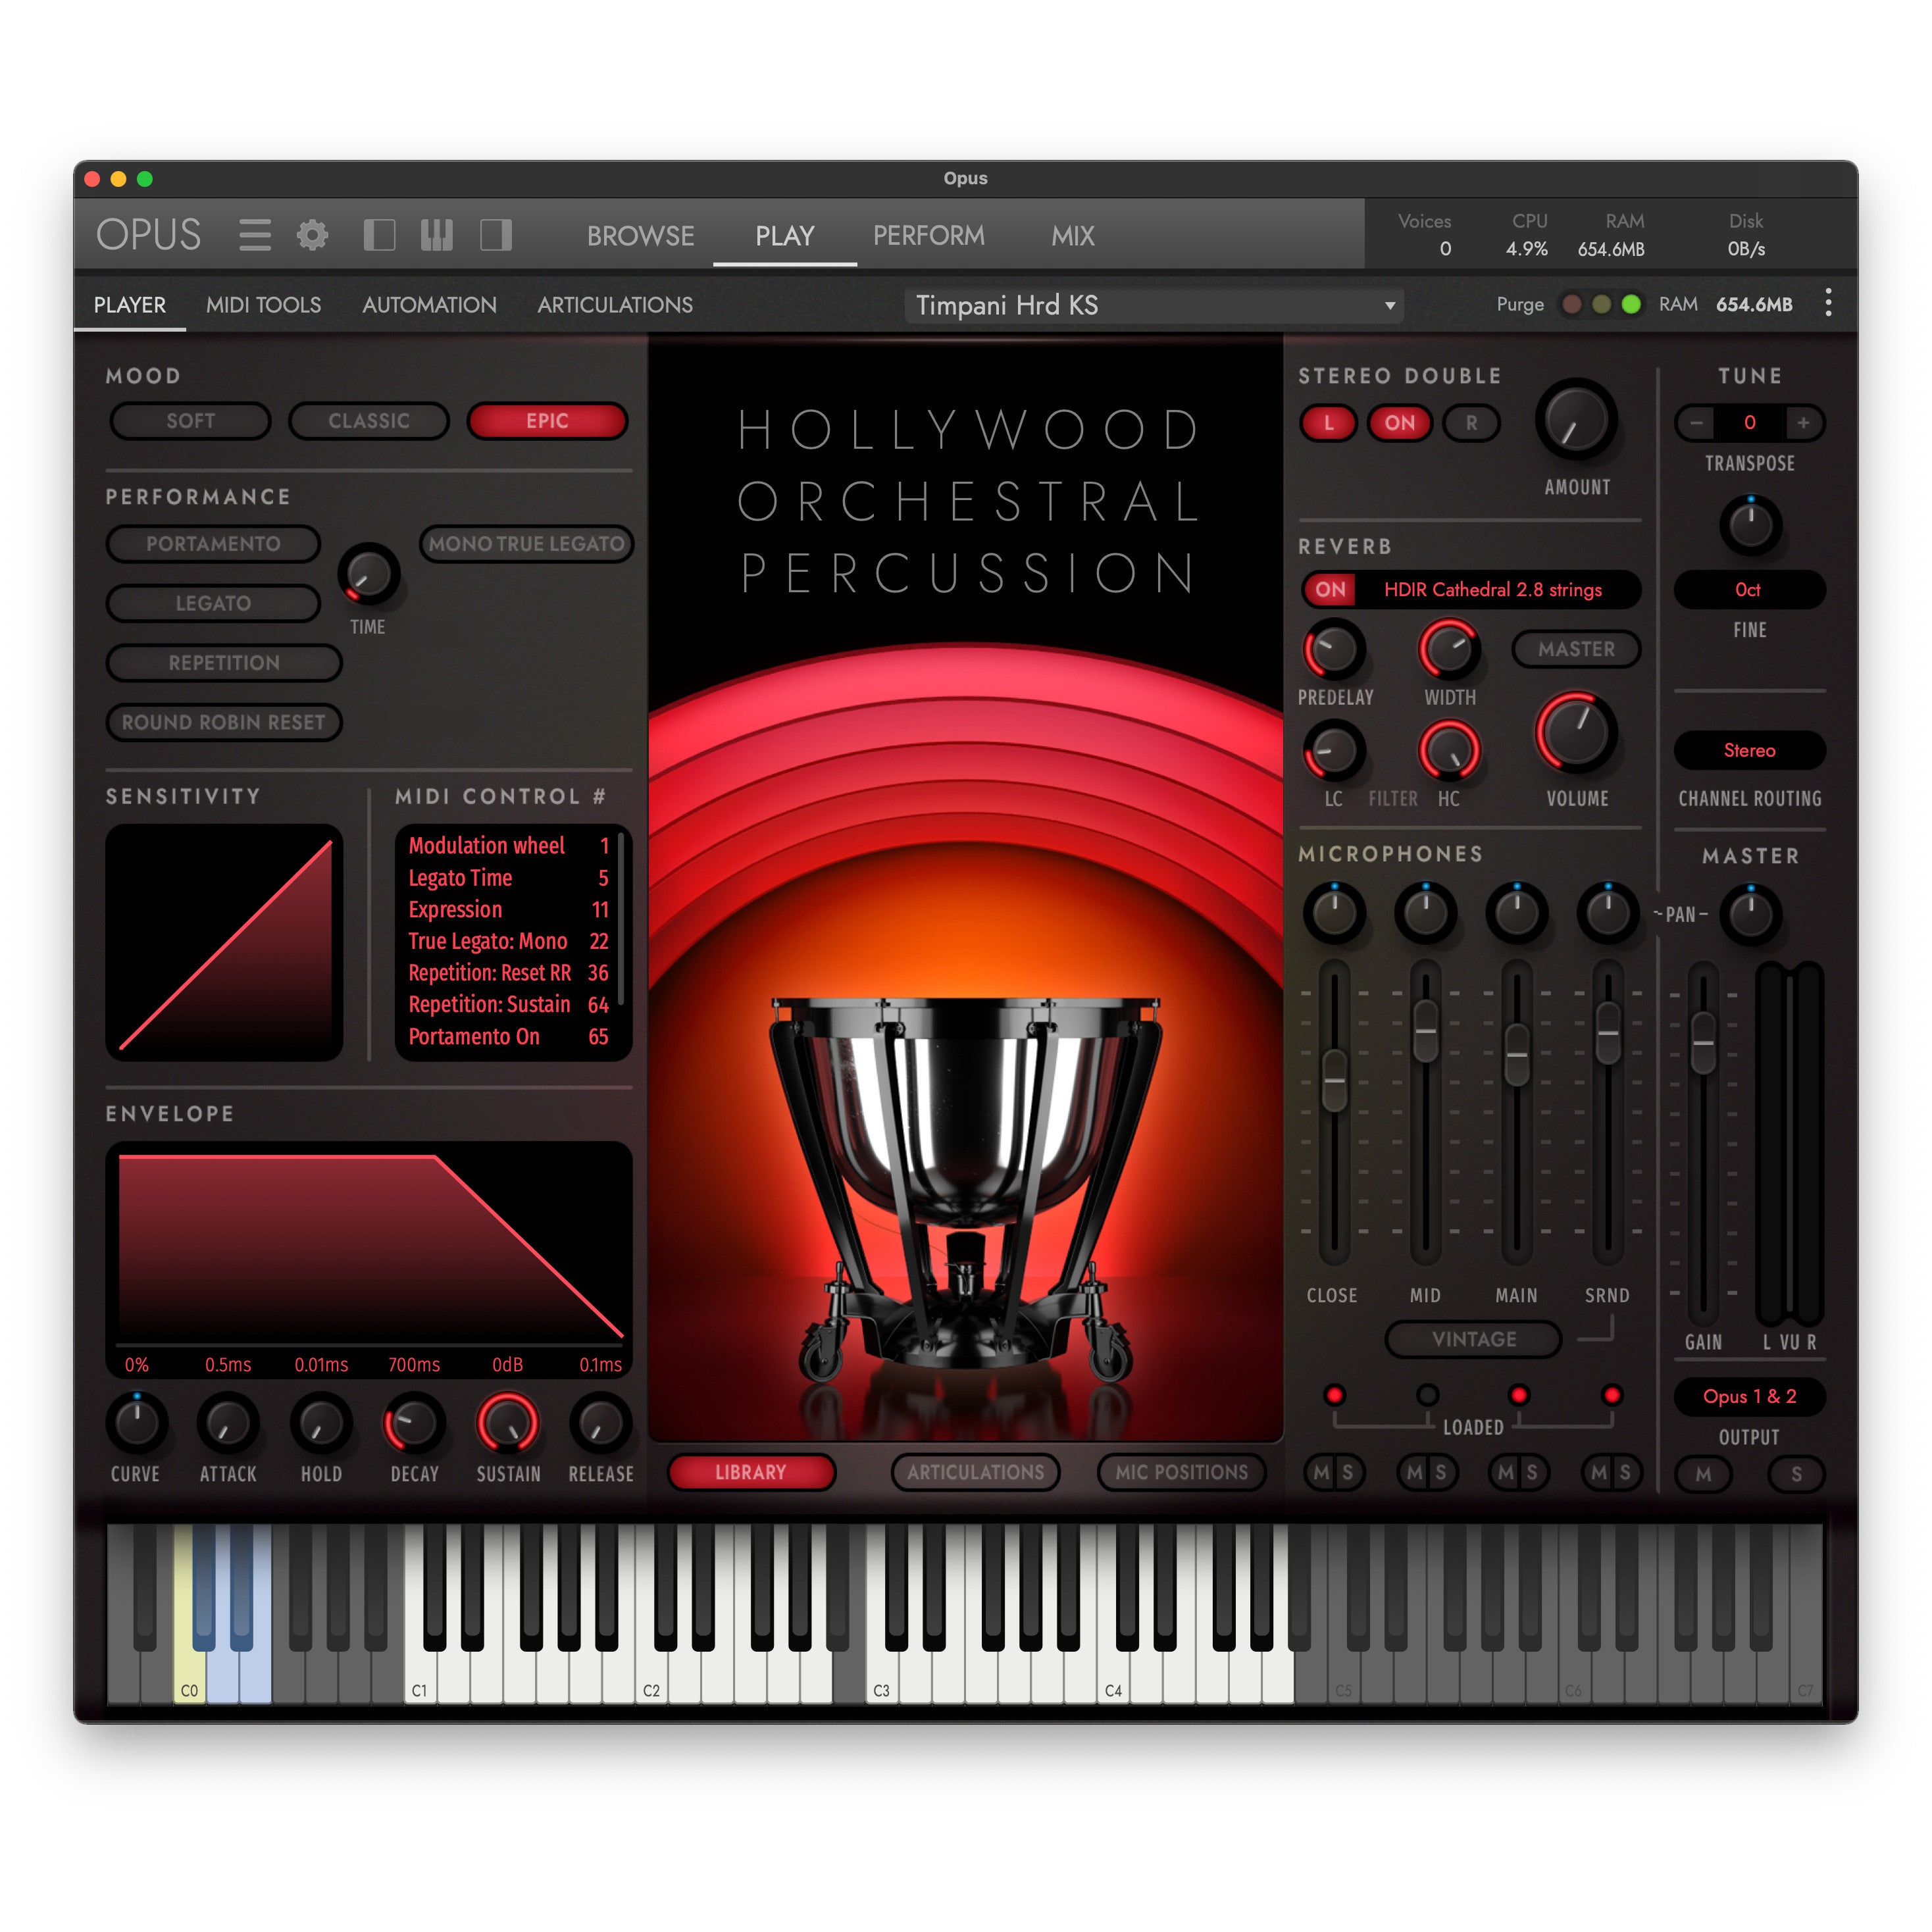Toggle the right sidebar panel icon
This screenshot has width=1932, height=1932.
[496, 235]
